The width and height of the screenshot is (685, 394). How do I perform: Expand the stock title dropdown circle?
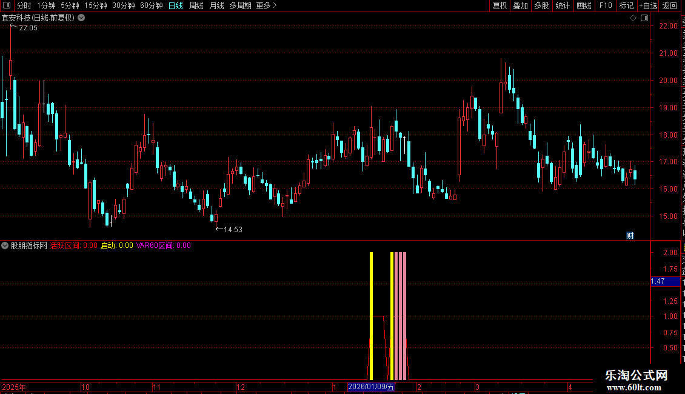81,18
